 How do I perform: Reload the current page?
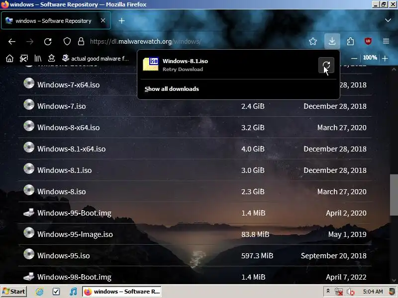48,42
